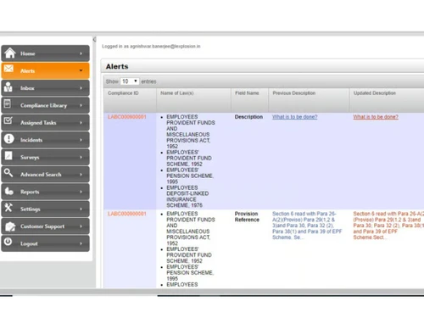Click the 'Provision Reference' field name cell
Screen dimensions: 424x318
[x=247, y=216]
